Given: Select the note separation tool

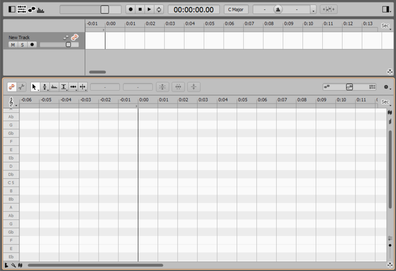Looking at the screenshot, I should tap(83, 87).
